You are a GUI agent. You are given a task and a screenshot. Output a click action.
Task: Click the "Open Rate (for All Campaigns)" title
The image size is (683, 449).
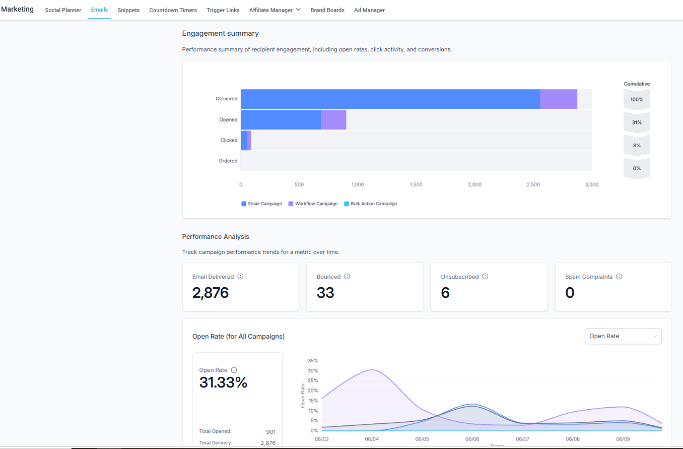(x=238, y=336)
